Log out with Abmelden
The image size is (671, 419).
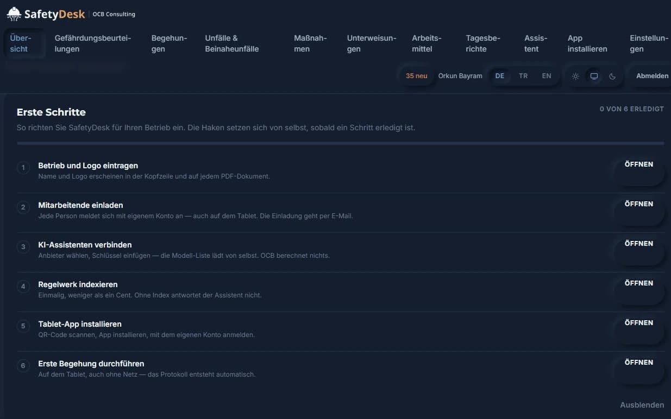[653, 76]
